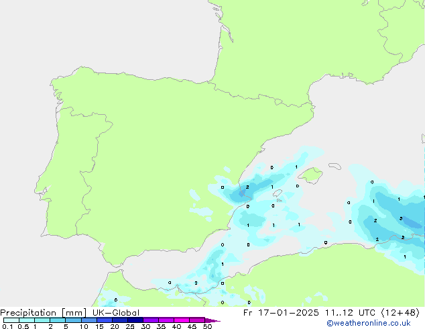Click the '10' legend scale label
Image resolution: width=425 pixels, height=329 pixels.
[84, 326]
